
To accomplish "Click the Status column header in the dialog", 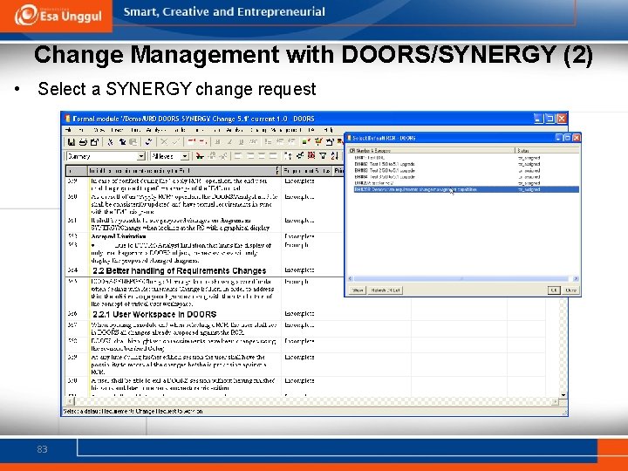I will pyautogui.click(x=547, y=151).
